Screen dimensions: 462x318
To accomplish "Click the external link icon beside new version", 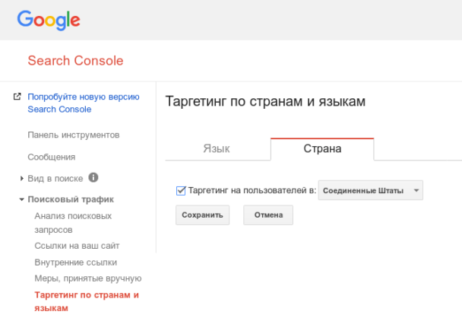I will (x=17, y=97).
